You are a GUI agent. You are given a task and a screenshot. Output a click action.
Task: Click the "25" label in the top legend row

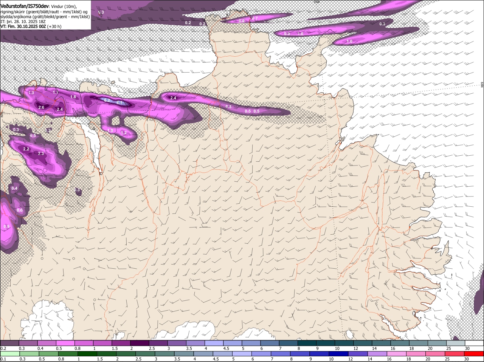coord(449,348)
